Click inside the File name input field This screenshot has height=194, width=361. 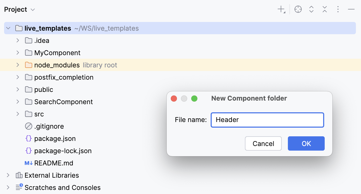tap(267, 120)
